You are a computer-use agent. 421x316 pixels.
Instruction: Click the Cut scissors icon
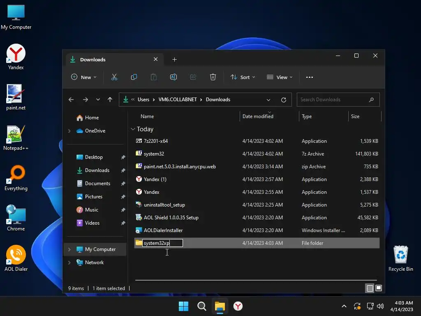(x=114, y=77)
